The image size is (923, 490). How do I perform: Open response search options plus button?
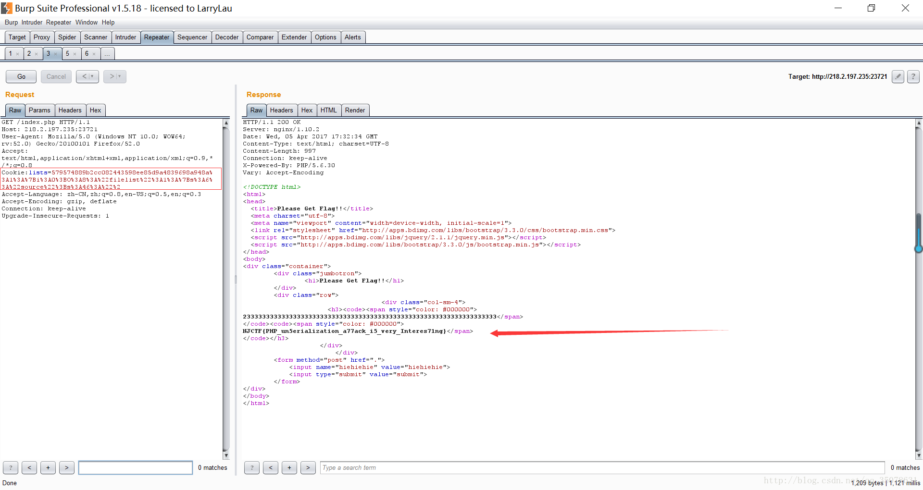(289, 467)
